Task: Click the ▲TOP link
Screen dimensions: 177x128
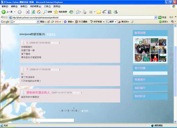Action: [x=85, y=111]
